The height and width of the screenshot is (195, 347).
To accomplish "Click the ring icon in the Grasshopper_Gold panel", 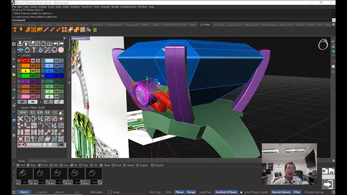I will click(27, 50).
